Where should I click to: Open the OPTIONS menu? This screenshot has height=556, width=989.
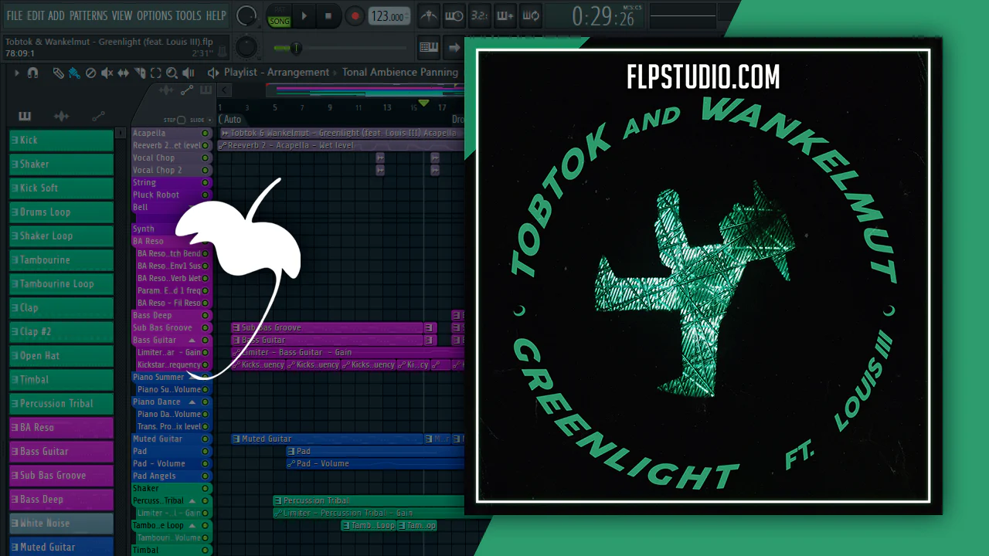(155, 15)
